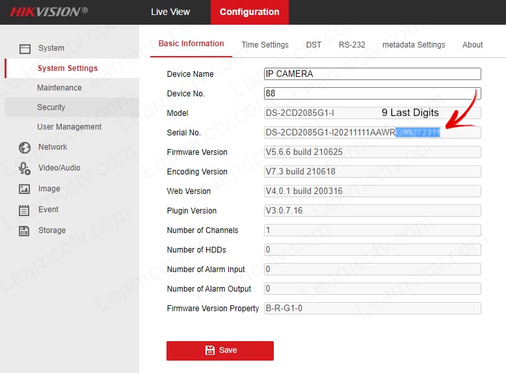Click the System monitor icon in sidebar
The height and width of the screenshot is (373, 506).
coord(25,48)
